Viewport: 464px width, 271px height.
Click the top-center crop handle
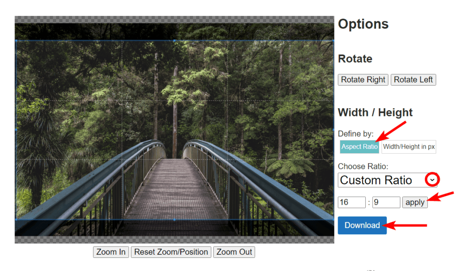174,40
